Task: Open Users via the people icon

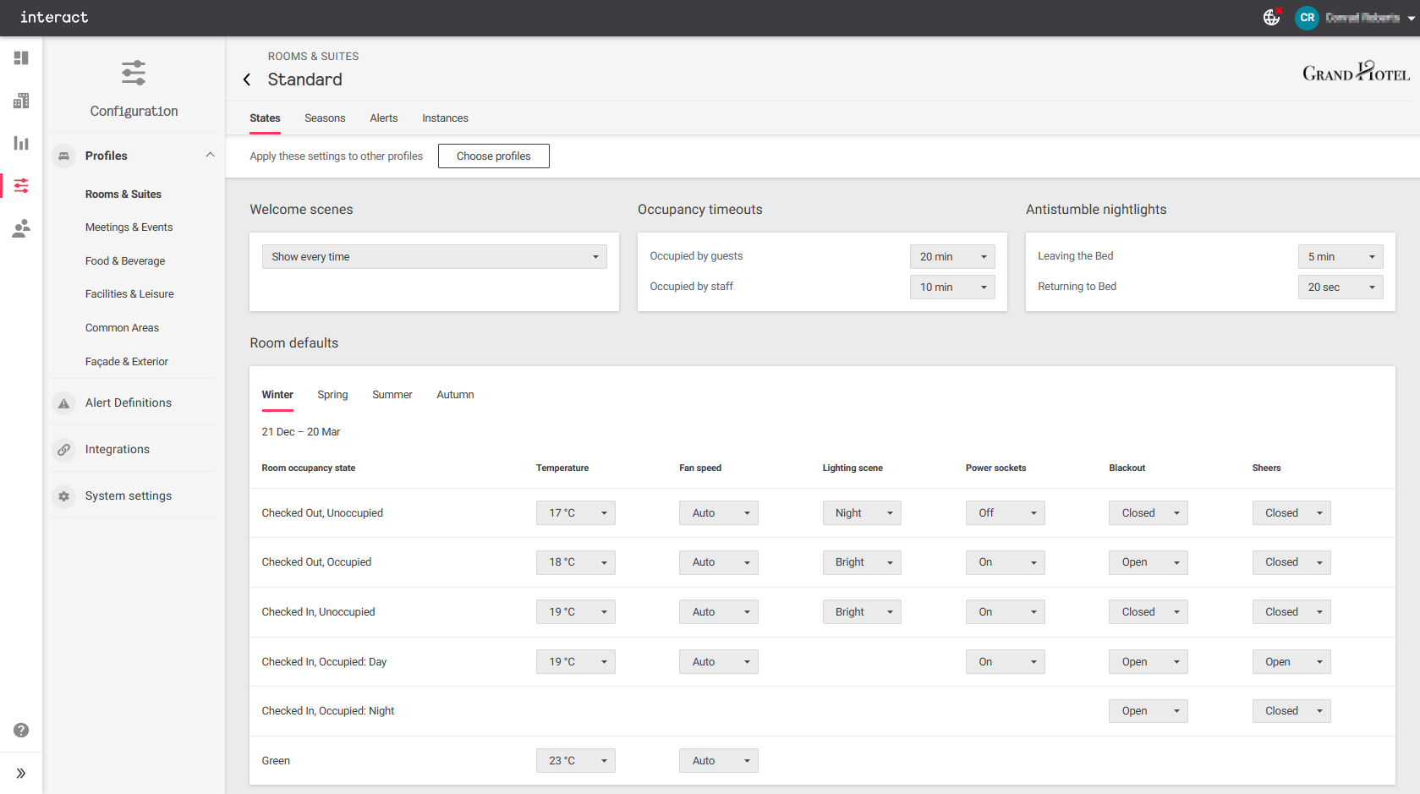Action: pos(21,227)
